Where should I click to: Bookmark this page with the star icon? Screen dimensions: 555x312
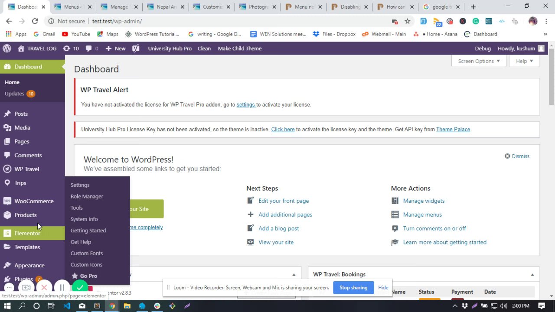point(407,21)
